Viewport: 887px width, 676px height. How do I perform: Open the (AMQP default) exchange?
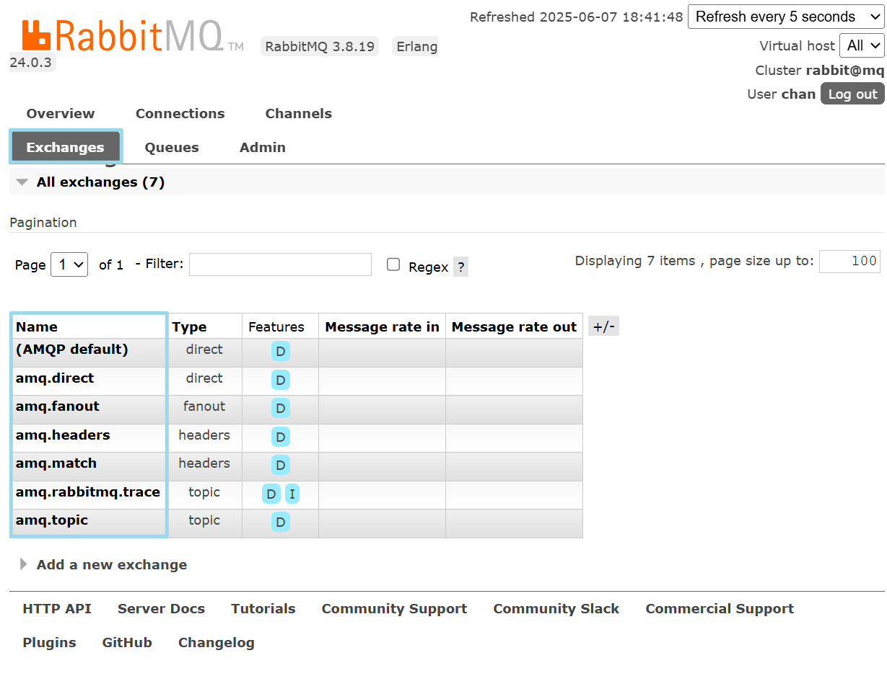[72, 350]
